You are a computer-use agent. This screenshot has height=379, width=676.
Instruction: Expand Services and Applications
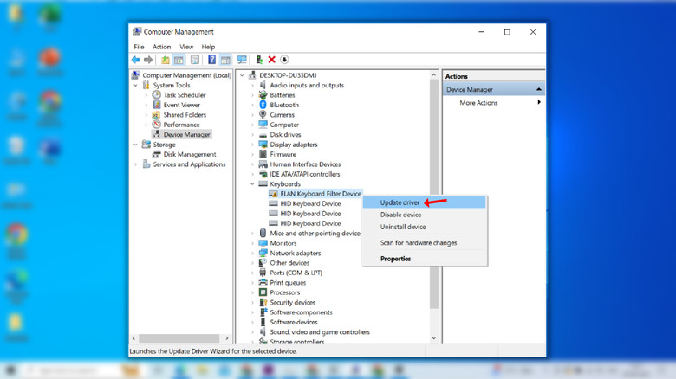tap(136, 164)
